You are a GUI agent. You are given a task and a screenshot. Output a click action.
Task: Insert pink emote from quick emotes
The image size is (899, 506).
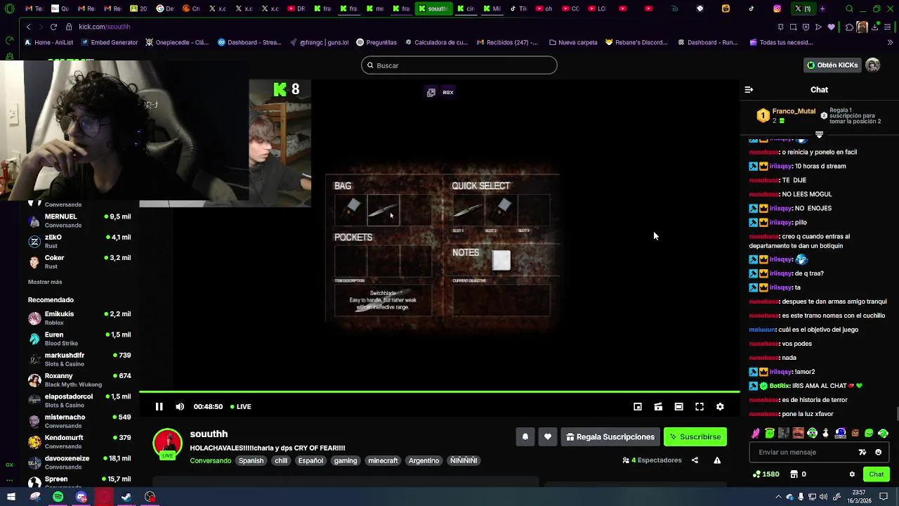756,433
